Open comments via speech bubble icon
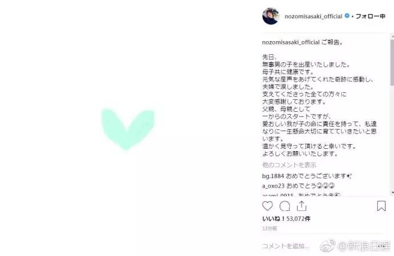 (x=285, y=206)
